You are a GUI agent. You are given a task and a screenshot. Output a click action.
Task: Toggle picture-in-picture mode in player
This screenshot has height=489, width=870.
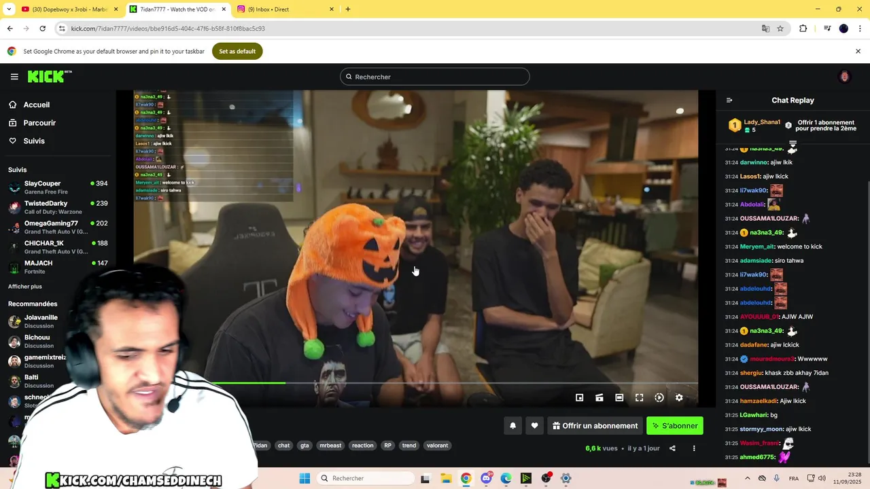(580, 398)
